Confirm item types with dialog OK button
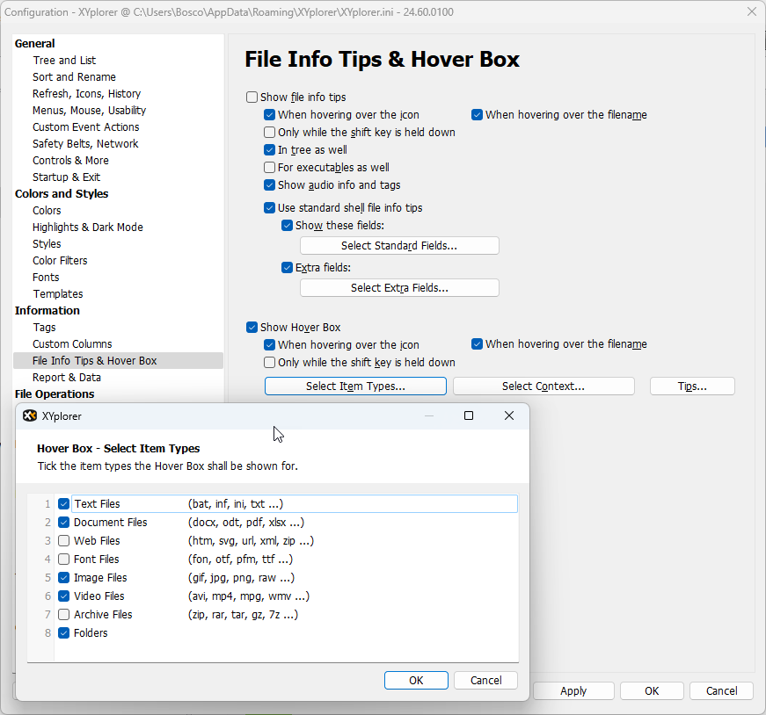Screen dimensions: 766x715 click(416, 681)
